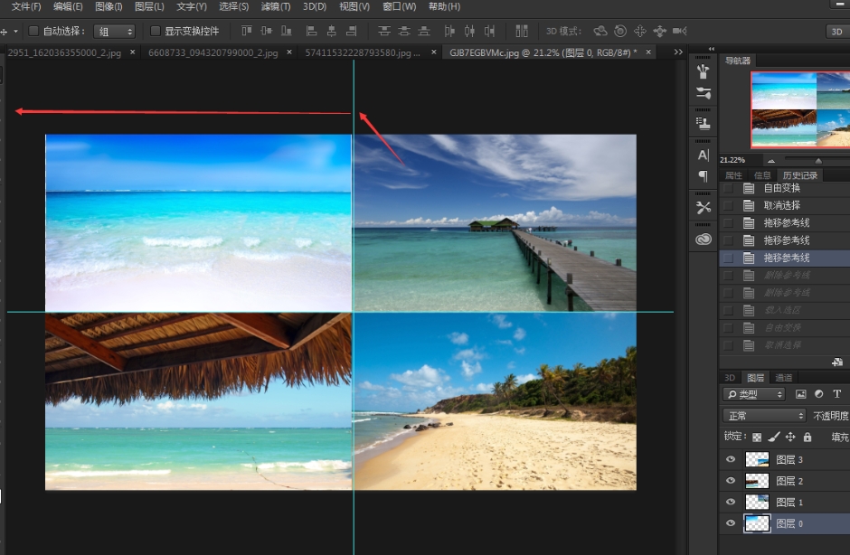Click the Align horizontal centers icon
This screenshot has width=850, height=555.
point(331,31)
